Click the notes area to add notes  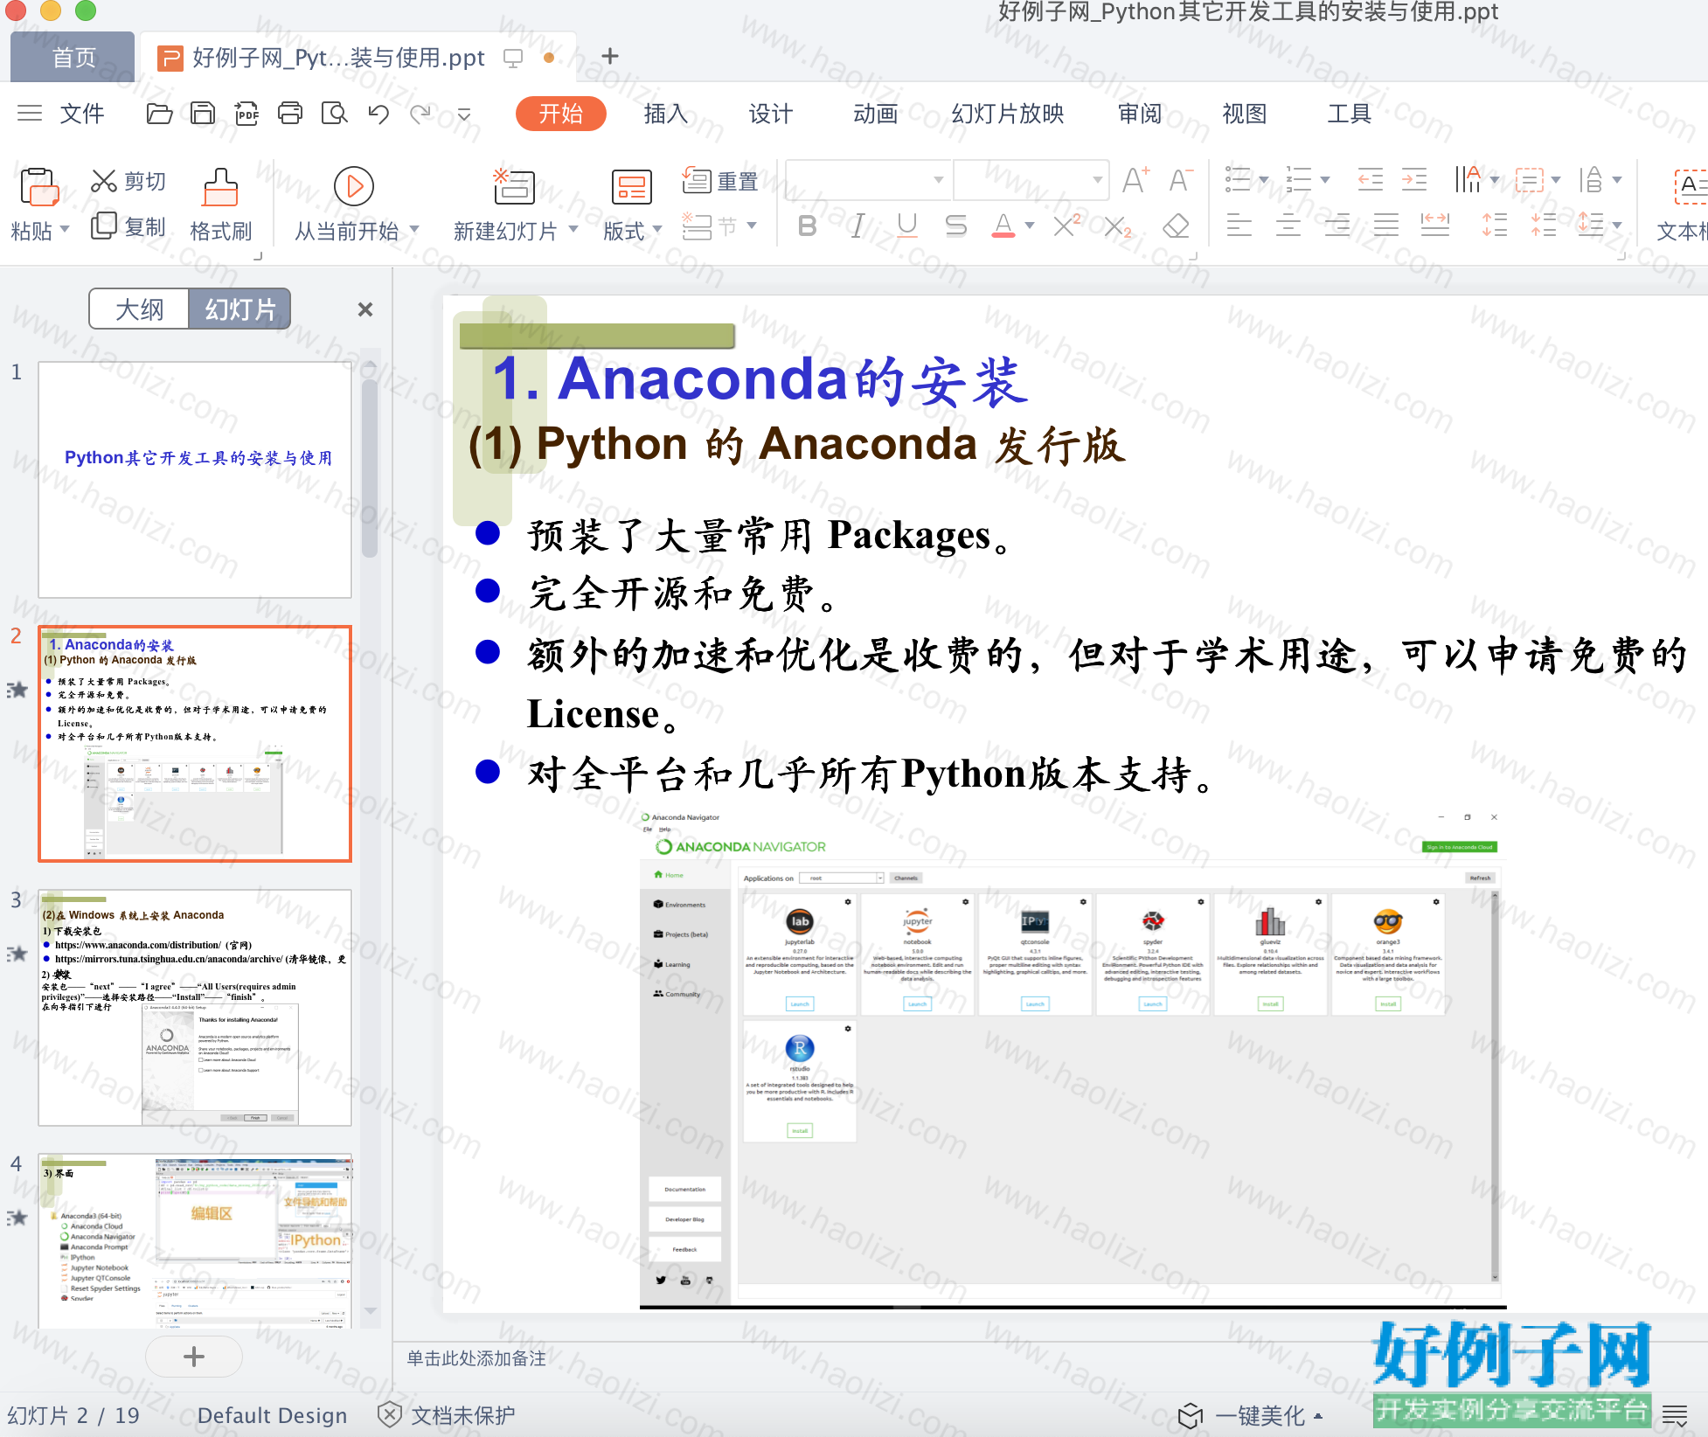pos(476,1358)
